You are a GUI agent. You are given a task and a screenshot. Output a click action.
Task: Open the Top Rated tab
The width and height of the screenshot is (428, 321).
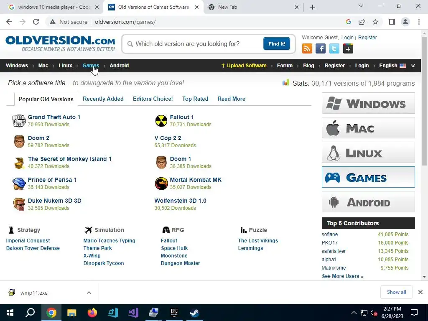(195, 99)
